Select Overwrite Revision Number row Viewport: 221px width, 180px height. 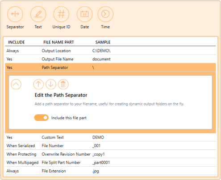tap(110, 154)
